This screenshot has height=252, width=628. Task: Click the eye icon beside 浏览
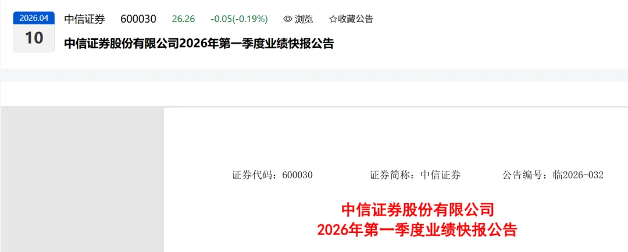pos(288,19)
